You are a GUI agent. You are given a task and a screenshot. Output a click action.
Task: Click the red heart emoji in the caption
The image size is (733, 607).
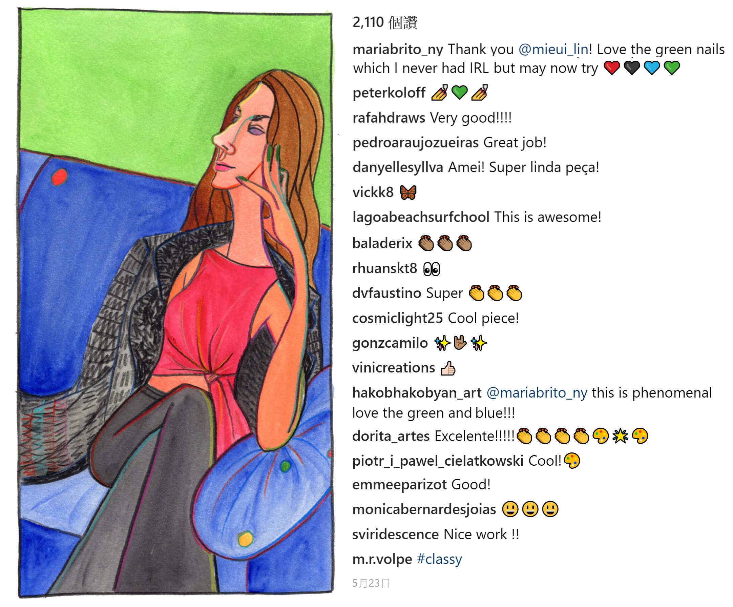[x=611, y=68]
